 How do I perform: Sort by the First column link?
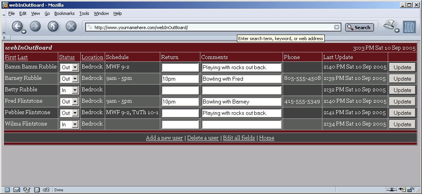pyautogui.click(x=11, y=57)
